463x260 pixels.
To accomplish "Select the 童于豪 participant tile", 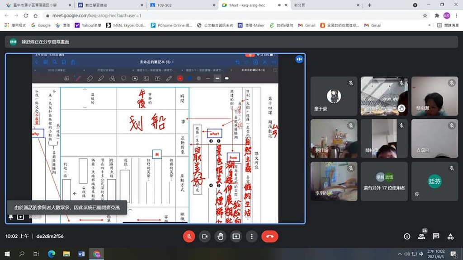I will click(334, 96).
